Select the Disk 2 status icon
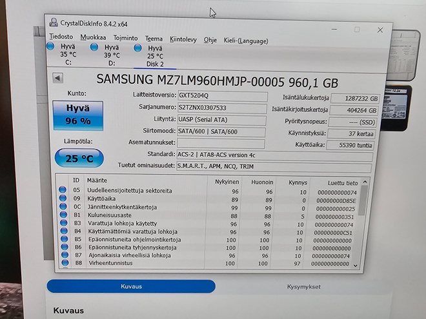426x319 pixels. point(137,48)
